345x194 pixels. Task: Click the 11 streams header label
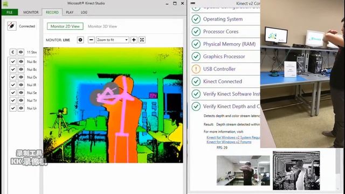point(32,52)
